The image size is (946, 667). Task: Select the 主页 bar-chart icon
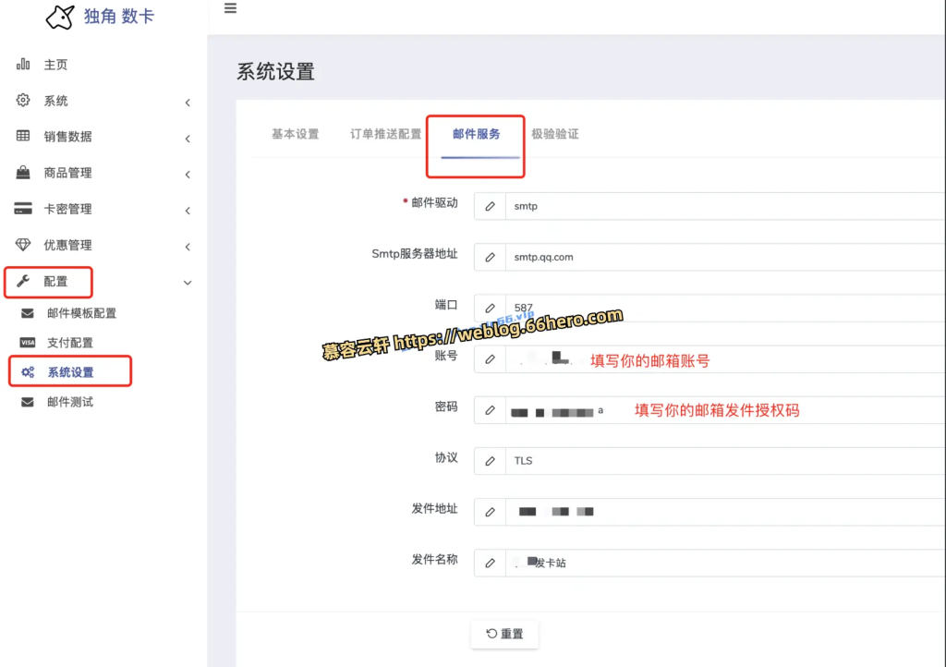23,64
